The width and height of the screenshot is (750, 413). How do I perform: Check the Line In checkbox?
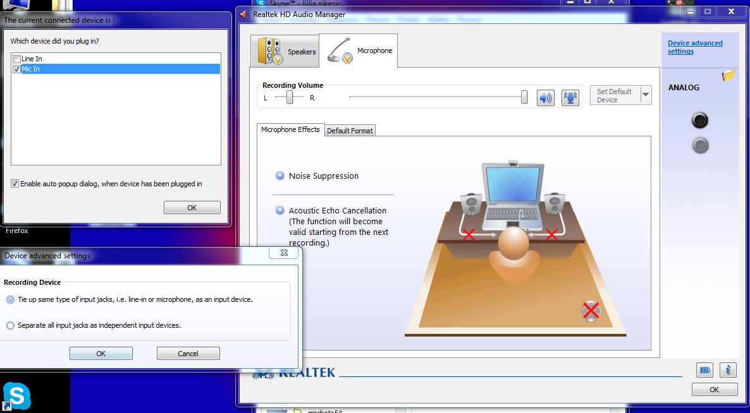(x=16, y=59)
